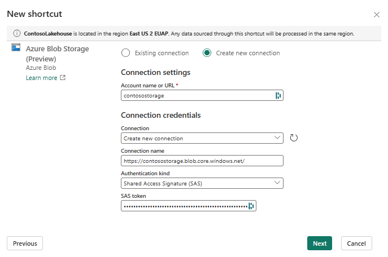The width and height of the screenshot is (388, 257).
Task: Click the ContosoLakehouse text in banner
Action: 48,34
